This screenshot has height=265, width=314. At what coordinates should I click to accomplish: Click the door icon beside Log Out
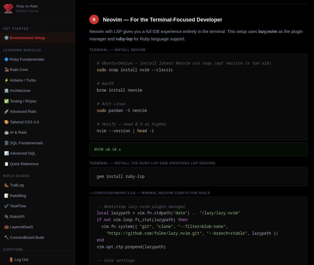click(11, 260)
